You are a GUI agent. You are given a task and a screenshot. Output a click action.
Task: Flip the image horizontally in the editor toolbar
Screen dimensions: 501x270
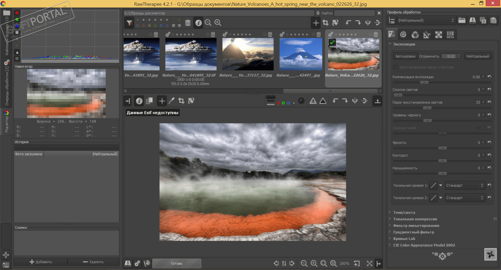tap(355, 101)
